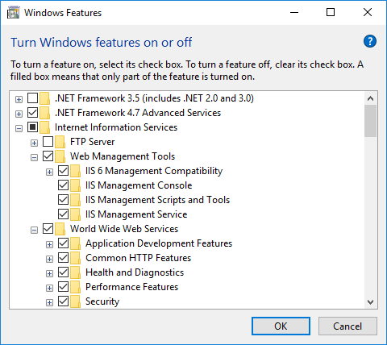The width and height of the screenshot is (387, 345).
Task: Toggle the Internet Information Services filled checkbox
Action: pos(32,127)
